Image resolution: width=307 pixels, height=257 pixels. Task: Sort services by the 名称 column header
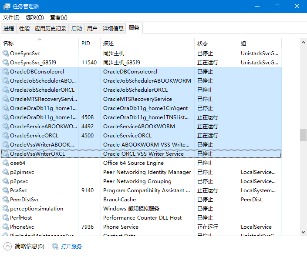pos(39,43)
